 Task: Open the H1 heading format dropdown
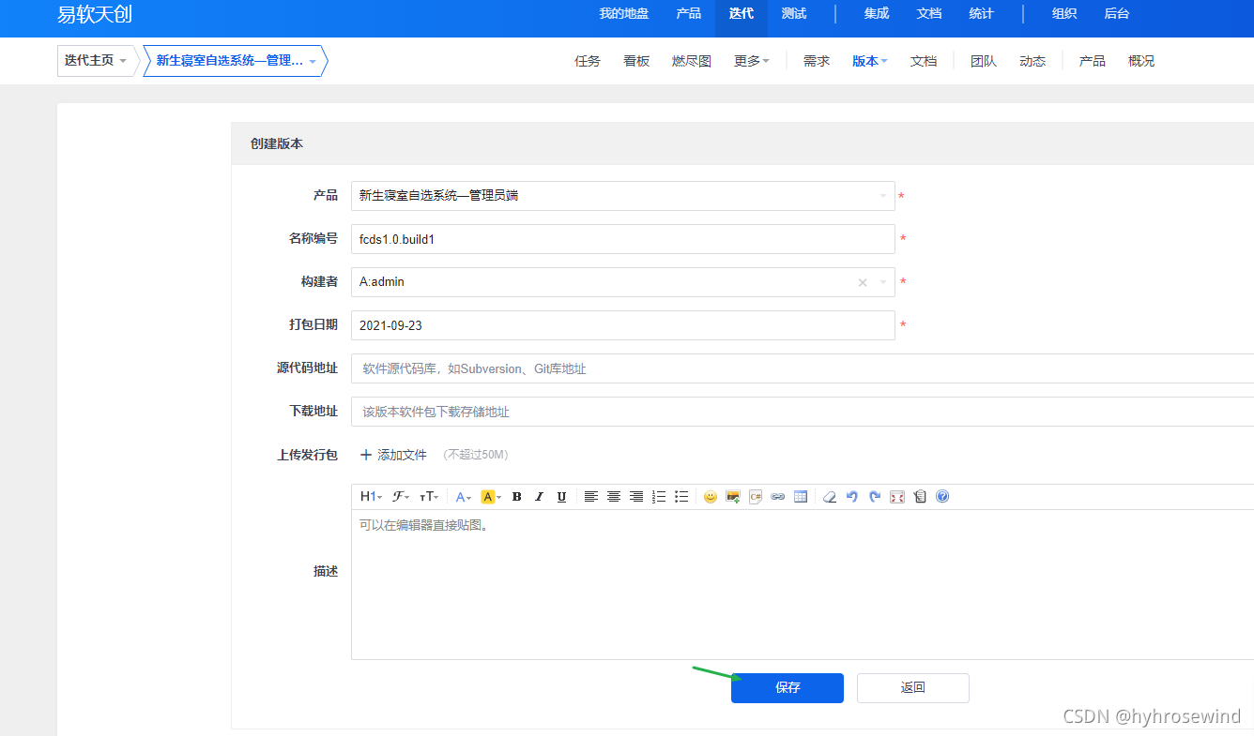[371, 497]
